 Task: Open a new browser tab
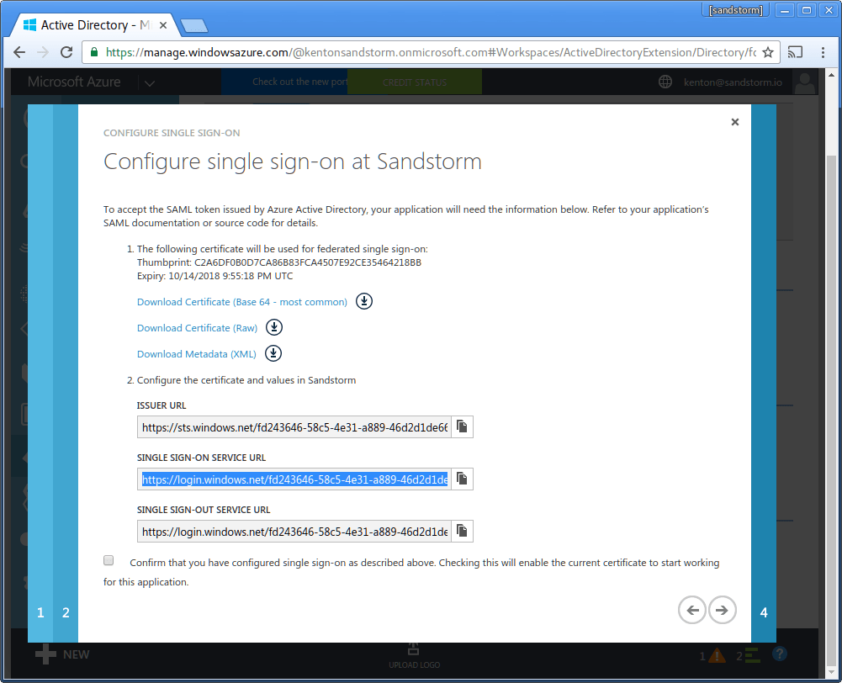click(x=193, y=25)
